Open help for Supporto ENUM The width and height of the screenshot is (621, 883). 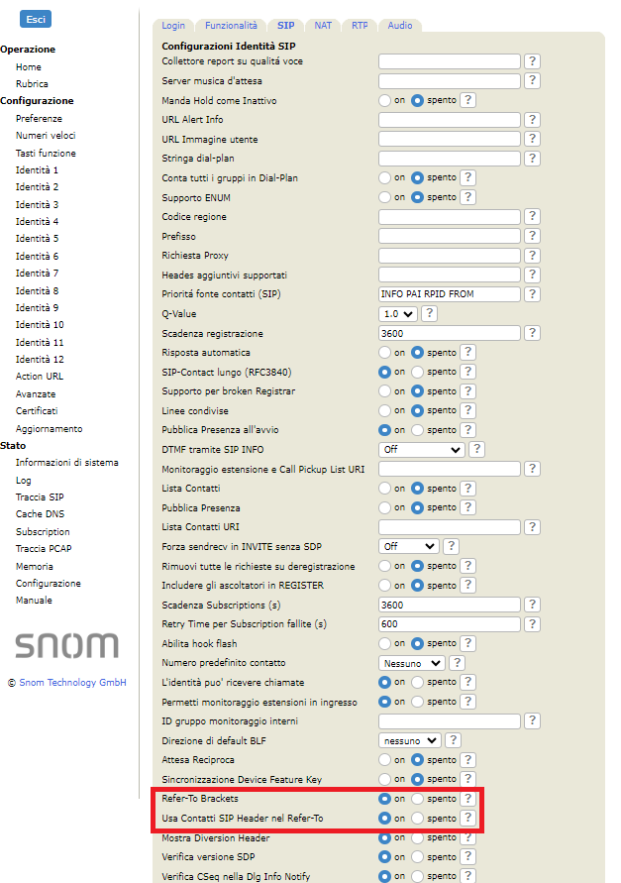[x=467, y=197]
